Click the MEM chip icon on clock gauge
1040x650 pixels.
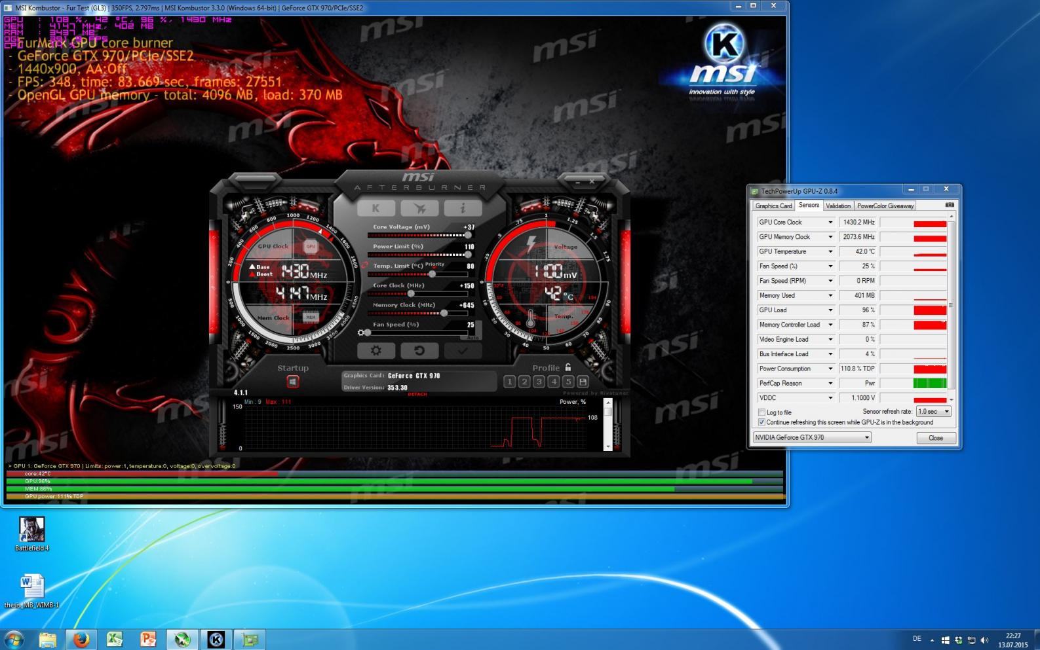pos(311,317)
